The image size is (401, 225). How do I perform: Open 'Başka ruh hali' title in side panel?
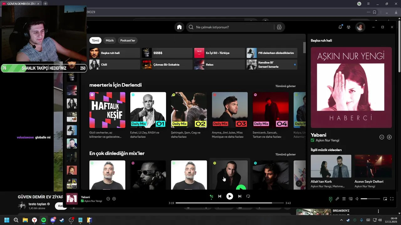tap(321, 41)
